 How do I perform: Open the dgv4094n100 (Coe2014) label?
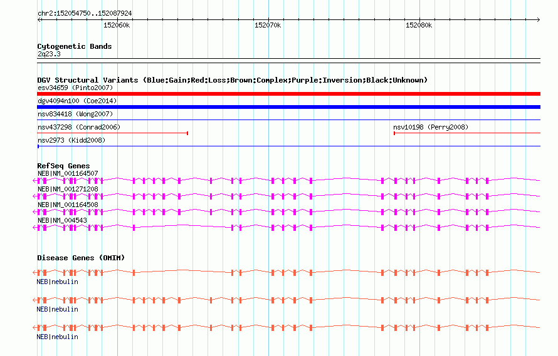tap(77, 101)
